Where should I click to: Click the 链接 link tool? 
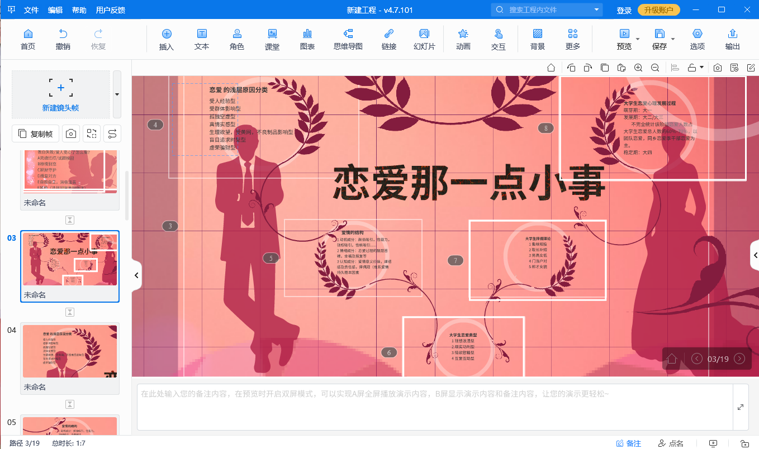coord(389,40)
